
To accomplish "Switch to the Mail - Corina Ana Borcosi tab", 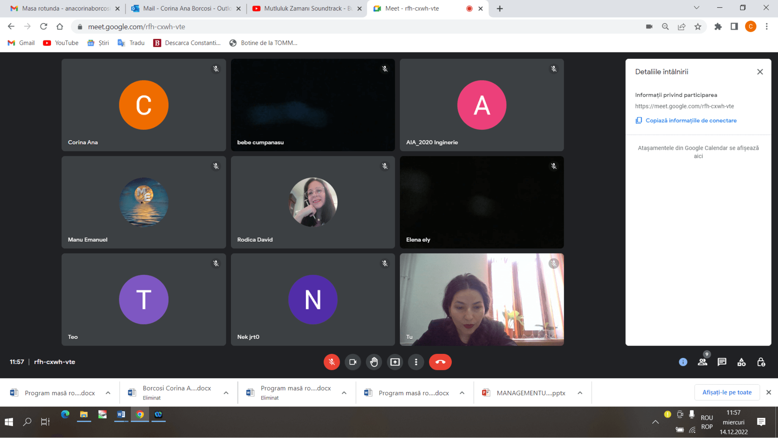I will click(183, 8).
